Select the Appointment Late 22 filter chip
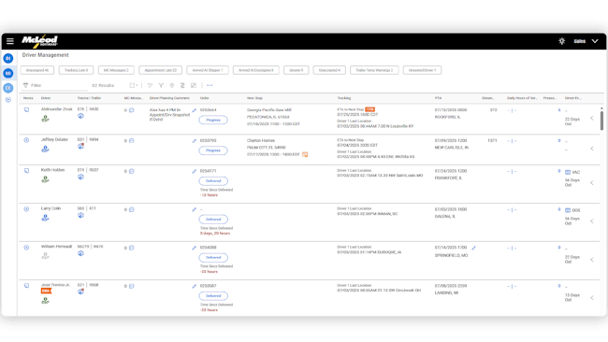This screenshot has width=608, height=342. point(161,70)
